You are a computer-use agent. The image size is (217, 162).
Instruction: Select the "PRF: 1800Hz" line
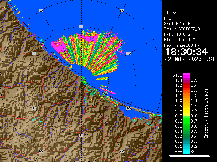[x=177, y=34]
